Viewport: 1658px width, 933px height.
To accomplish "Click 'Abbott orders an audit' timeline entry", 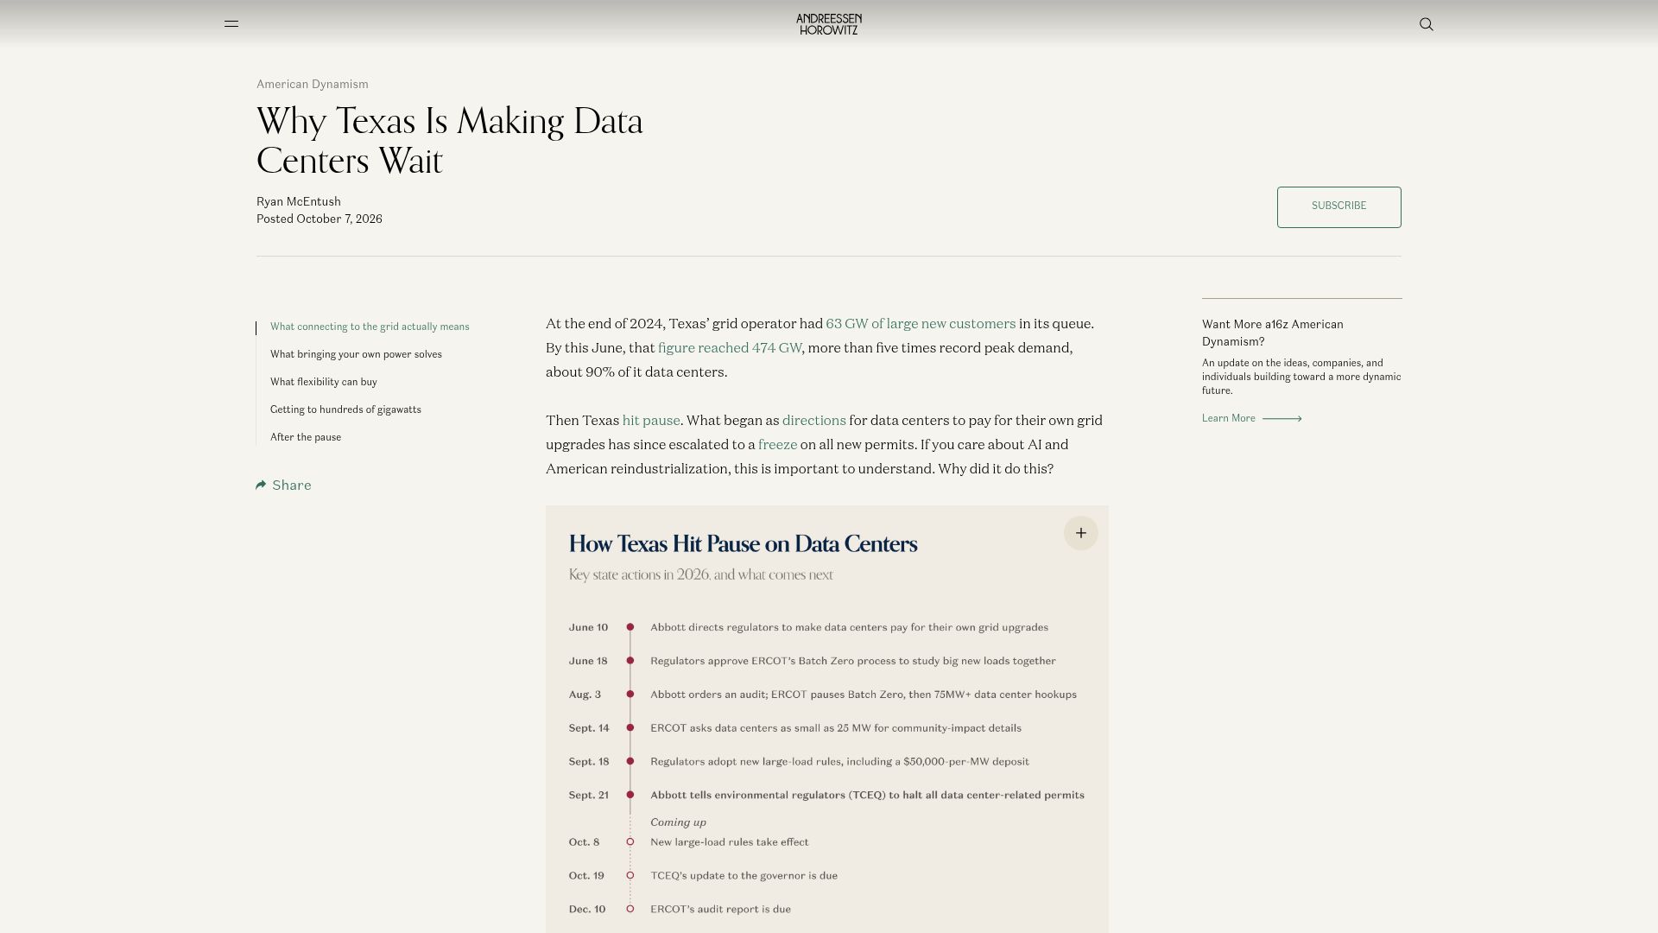I will click(x=864, y=695).
